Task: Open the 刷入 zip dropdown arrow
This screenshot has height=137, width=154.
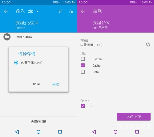Action: tap(38, 12)
